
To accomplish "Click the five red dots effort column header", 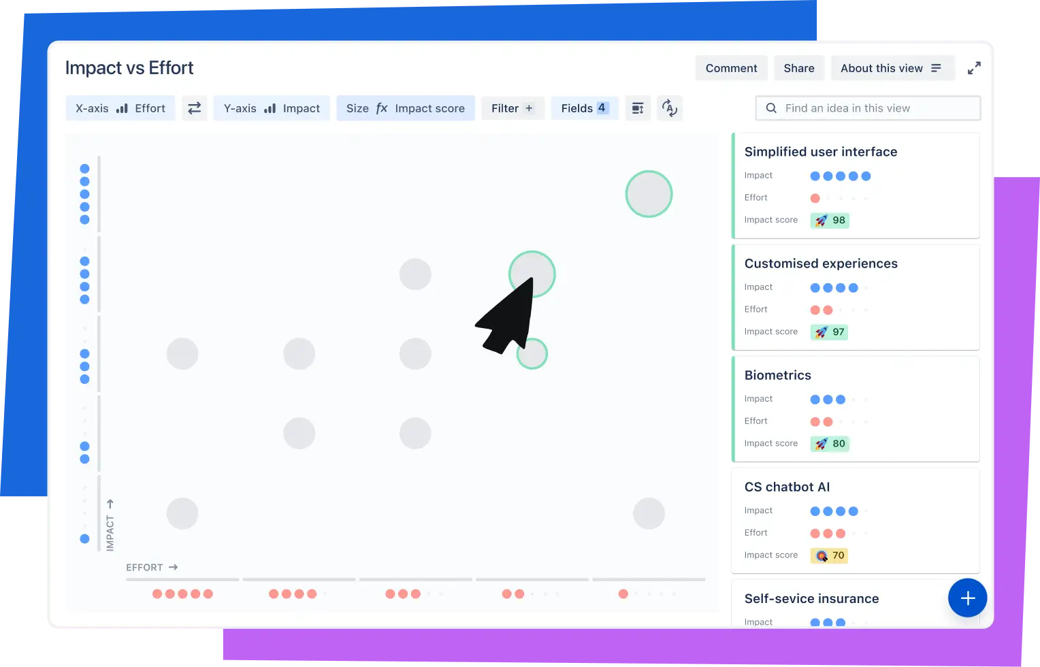I will 182,594.
